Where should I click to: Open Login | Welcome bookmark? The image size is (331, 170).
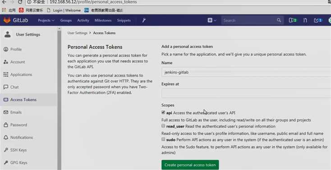pos(64,10)
